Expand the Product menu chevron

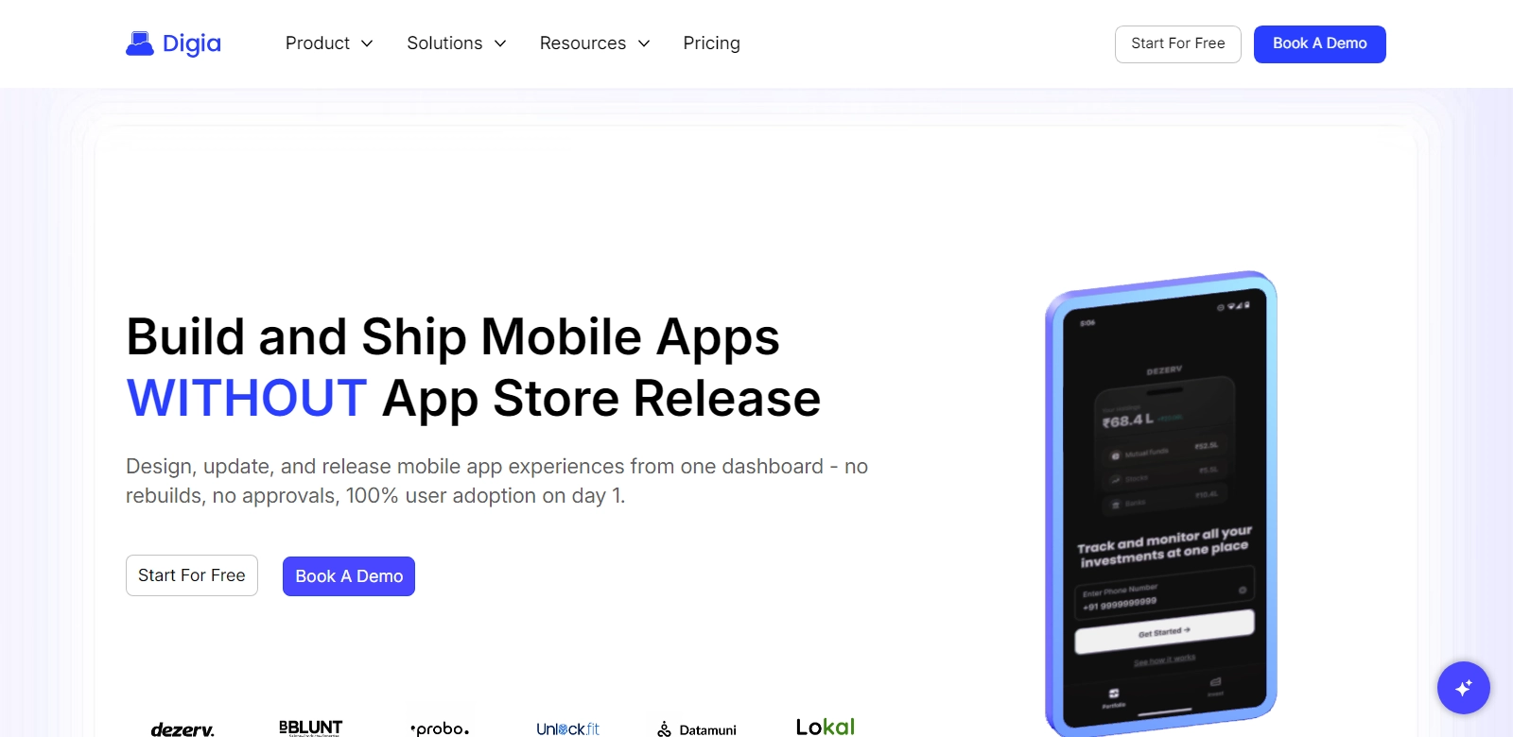[367, 43]
